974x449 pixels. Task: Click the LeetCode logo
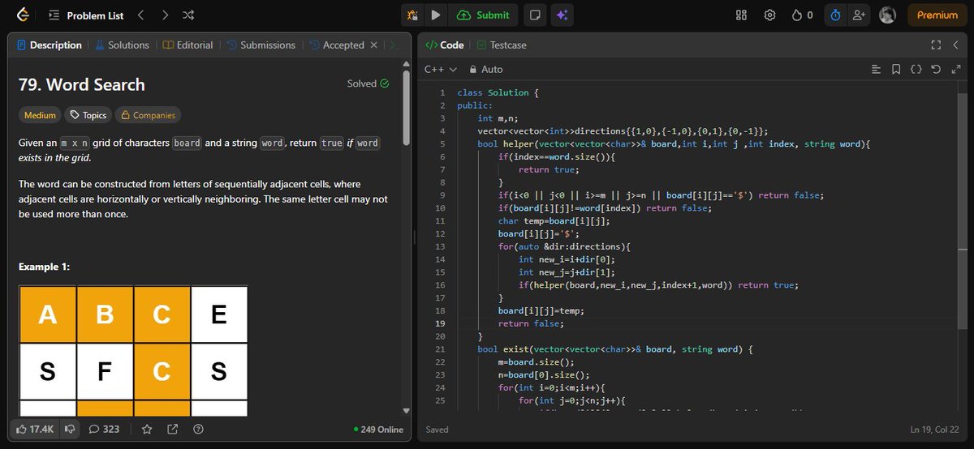coord(22,15)
